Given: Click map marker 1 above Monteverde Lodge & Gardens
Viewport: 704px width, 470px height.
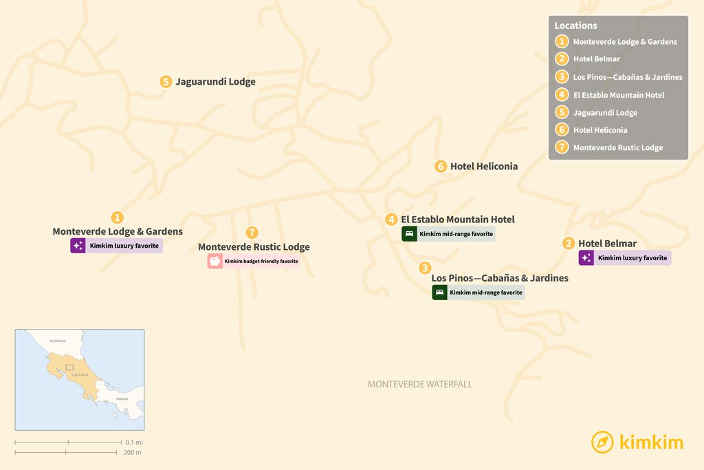Looking at the screenshot, I should [x=118, y=217].
